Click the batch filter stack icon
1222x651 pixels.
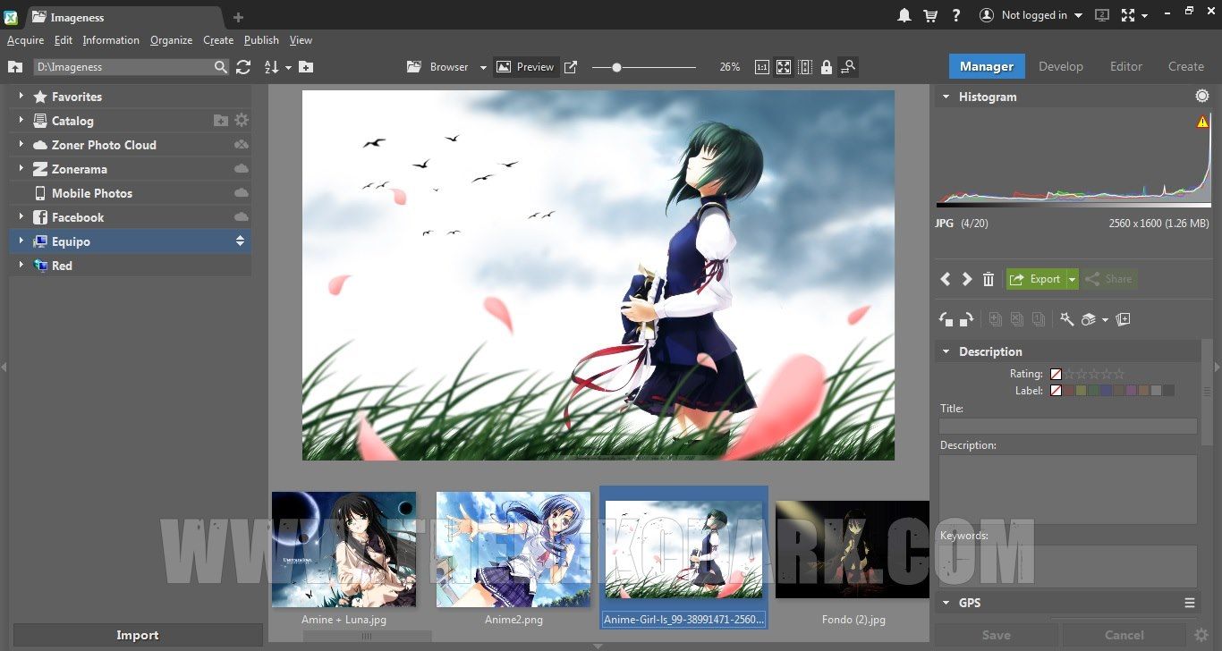(x=1089, y=319)
